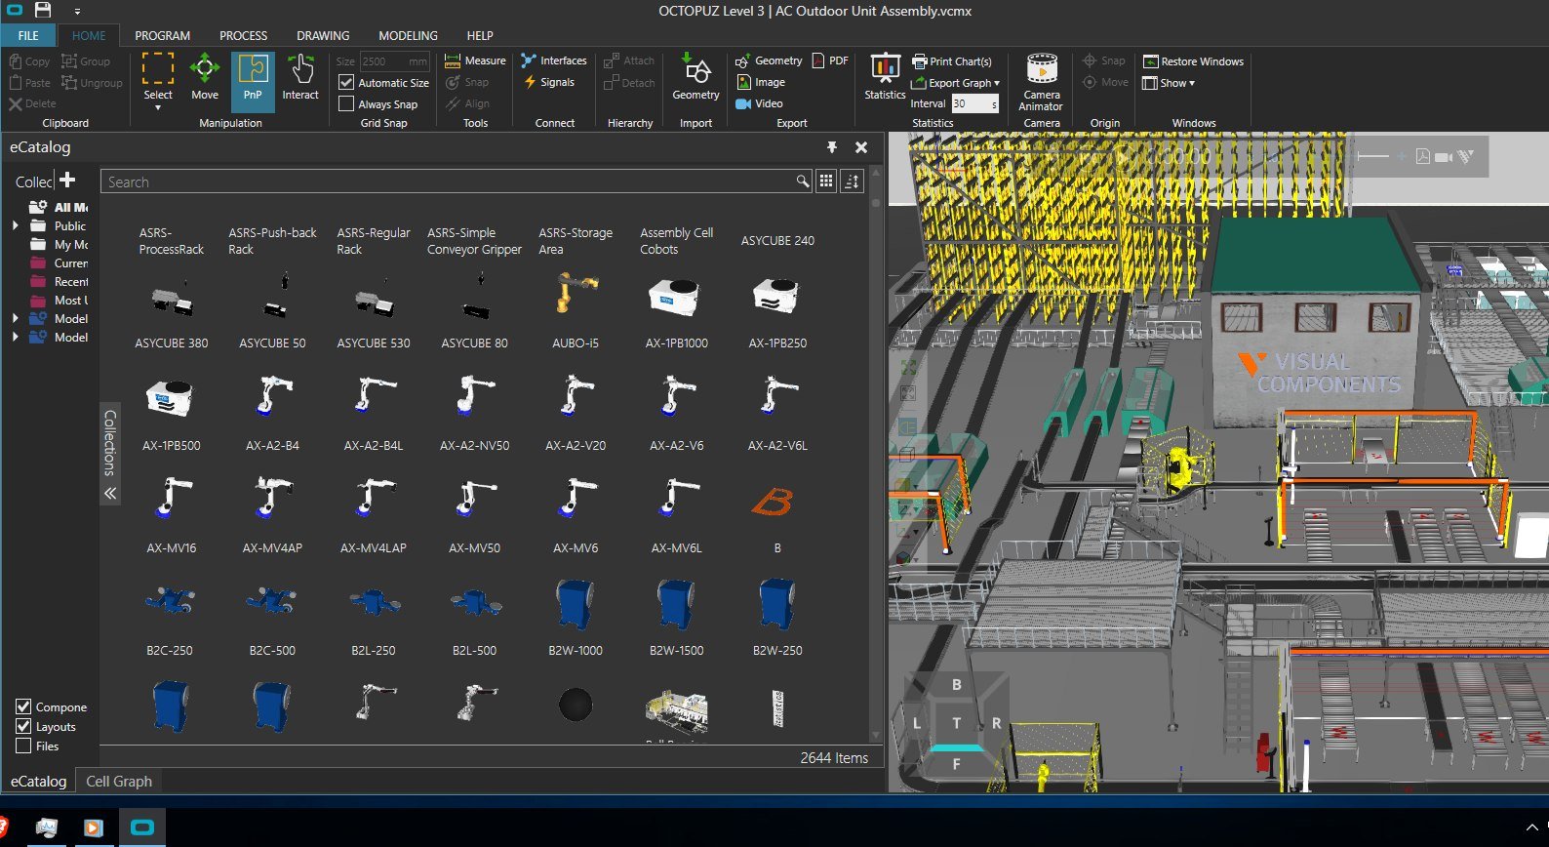Click Snap in the Tools group

(x=467, y=82)
